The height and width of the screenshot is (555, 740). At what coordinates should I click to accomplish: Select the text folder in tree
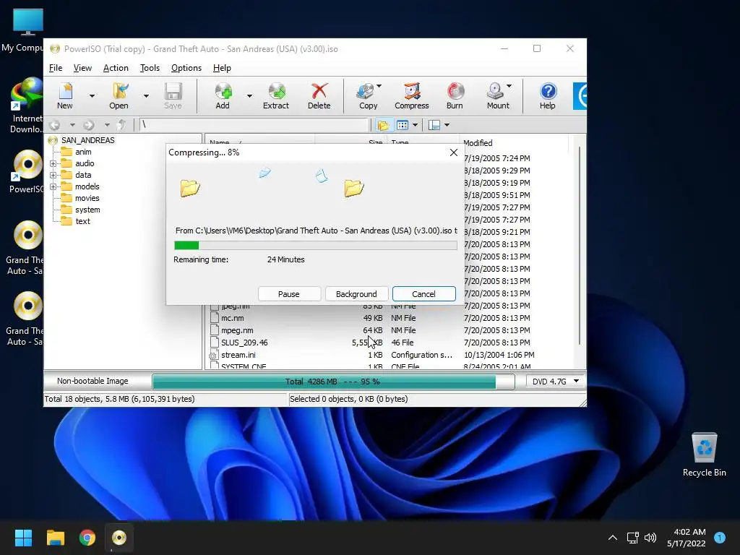pyautogui.click(x=82, y=221)
